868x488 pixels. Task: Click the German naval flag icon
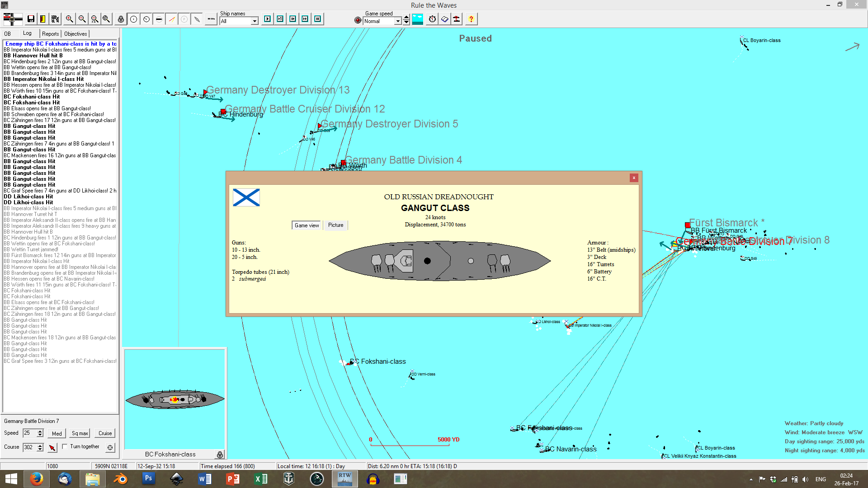point(13,19)
